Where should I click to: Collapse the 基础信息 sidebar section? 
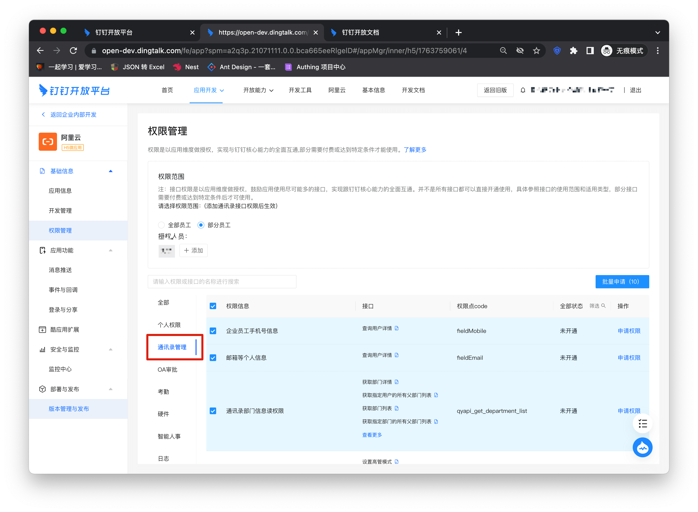(x=111, y=171)
